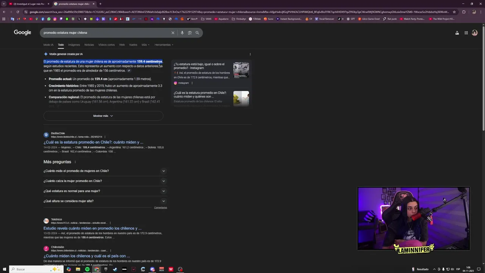Open the VANS bookmarks folder

(206, 19)
